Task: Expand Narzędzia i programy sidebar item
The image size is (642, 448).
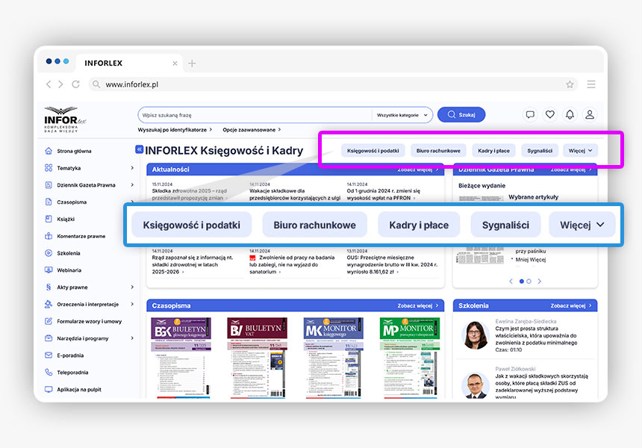Action: point(132,338)
